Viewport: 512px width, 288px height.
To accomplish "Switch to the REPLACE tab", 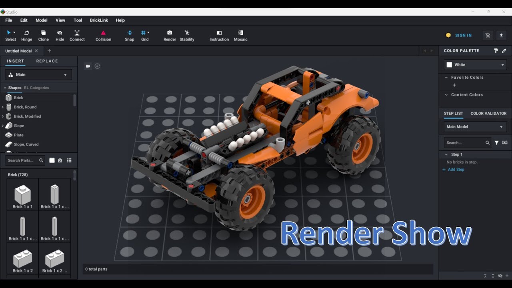I will point(47,61).
